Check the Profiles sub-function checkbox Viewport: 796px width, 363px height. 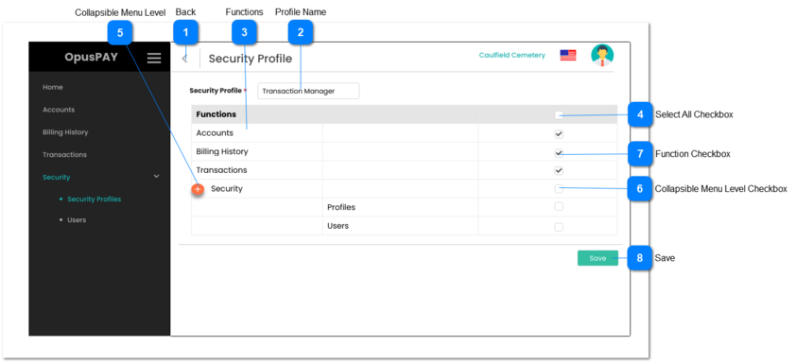pos(559,207)
